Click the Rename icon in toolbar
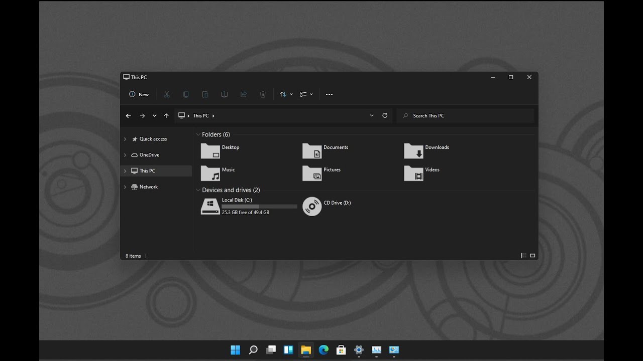This screenshot has height=361, width=643. 225,94
